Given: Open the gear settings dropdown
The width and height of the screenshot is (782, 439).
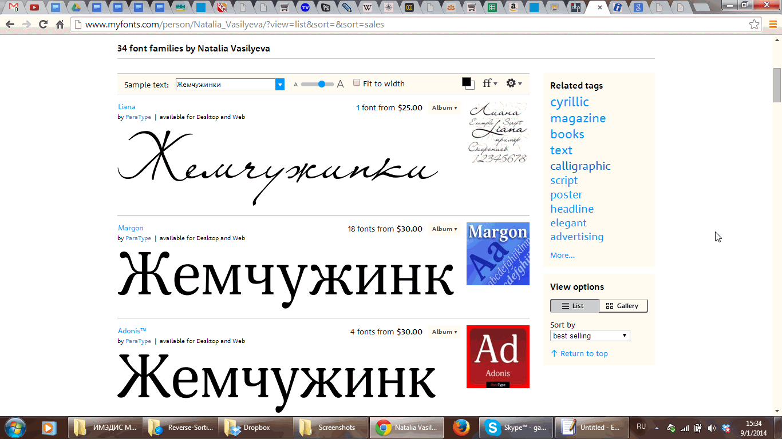Looking at the screenshot, I should point(514,83).
